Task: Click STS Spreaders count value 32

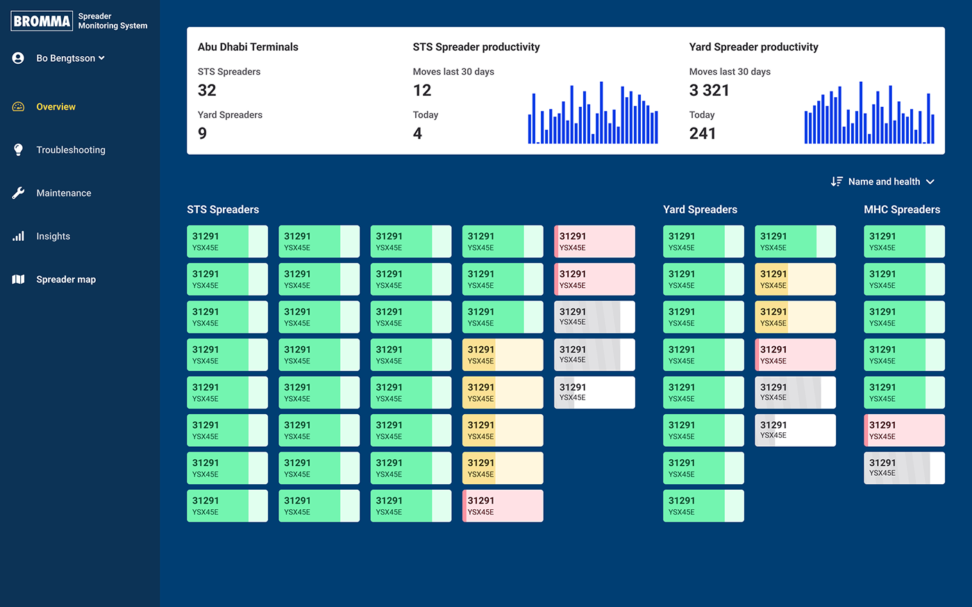Action: click(x=207, y=90)
